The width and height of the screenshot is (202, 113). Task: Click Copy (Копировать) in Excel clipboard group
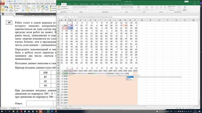tap(65, 8)
